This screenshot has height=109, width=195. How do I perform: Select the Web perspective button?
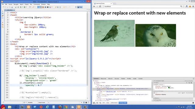80,7
